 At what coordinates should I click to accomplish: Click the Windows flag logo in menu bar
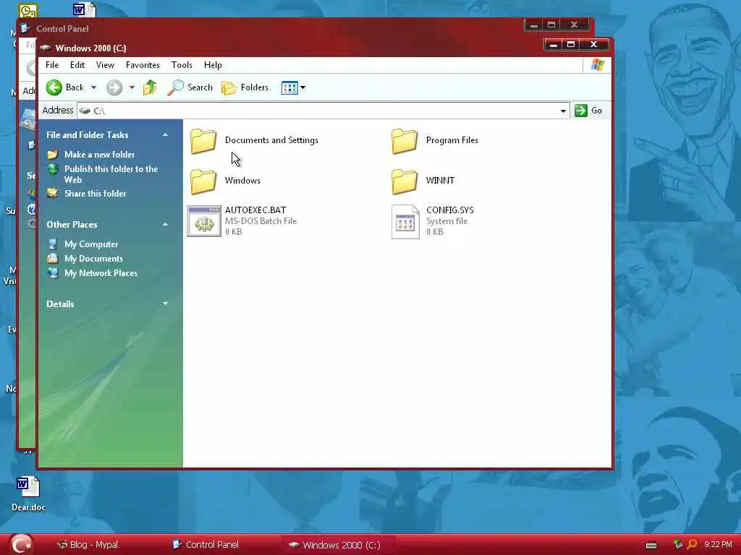tap(597, 64)
